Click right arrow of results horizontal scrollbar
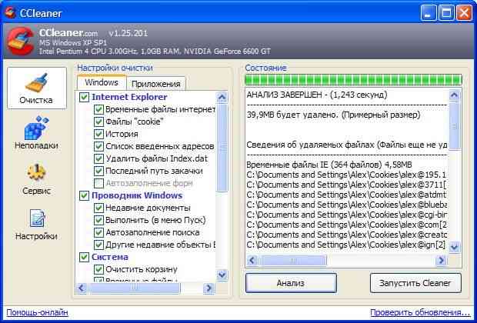Screen dimensions: 477x323 (441, 261)
